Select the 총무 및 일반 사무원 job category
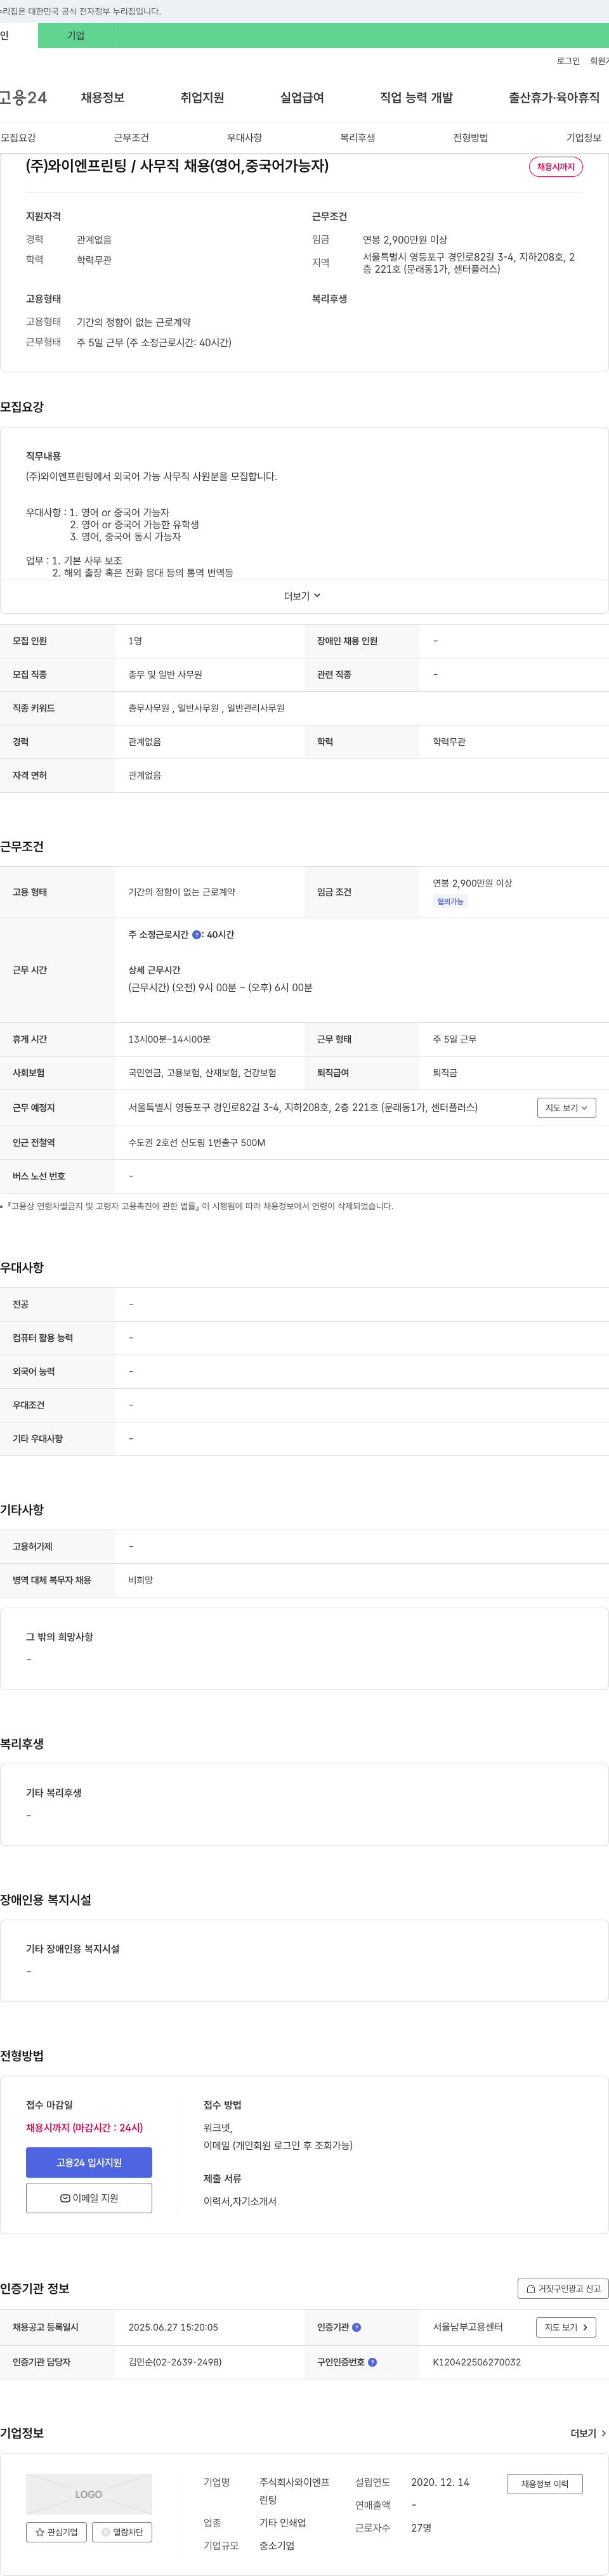 click(165, 675)
